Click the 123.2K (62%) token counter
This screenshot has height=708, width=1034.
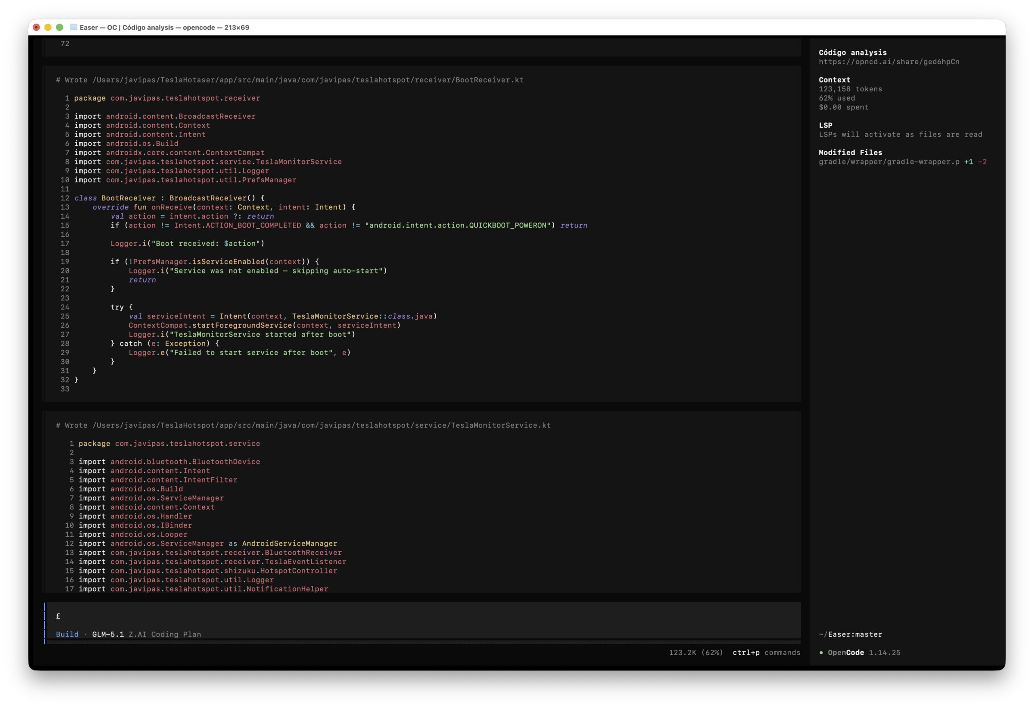point(696,652)
